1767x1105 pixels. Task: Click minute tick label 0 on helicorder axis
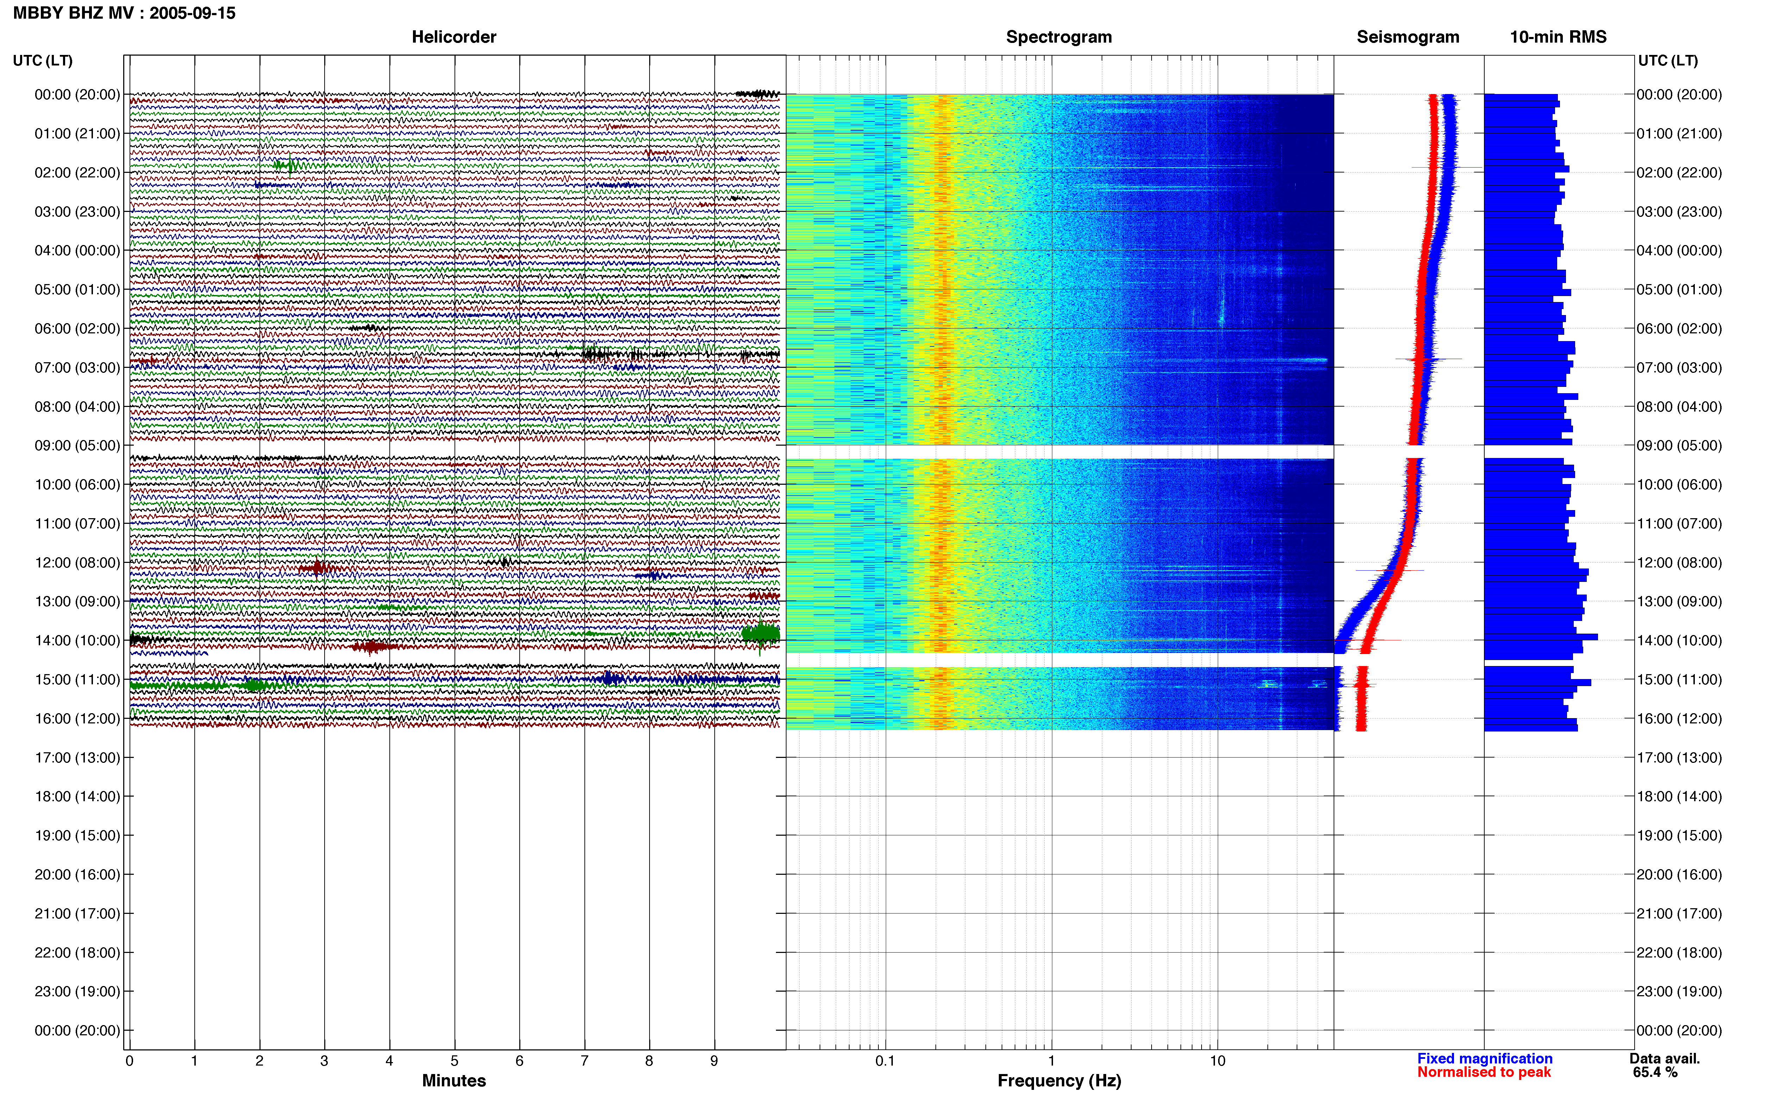click(129, 1060)
